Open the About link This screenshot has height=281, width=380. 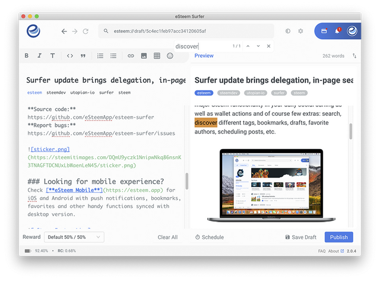[x=336, y=251]
